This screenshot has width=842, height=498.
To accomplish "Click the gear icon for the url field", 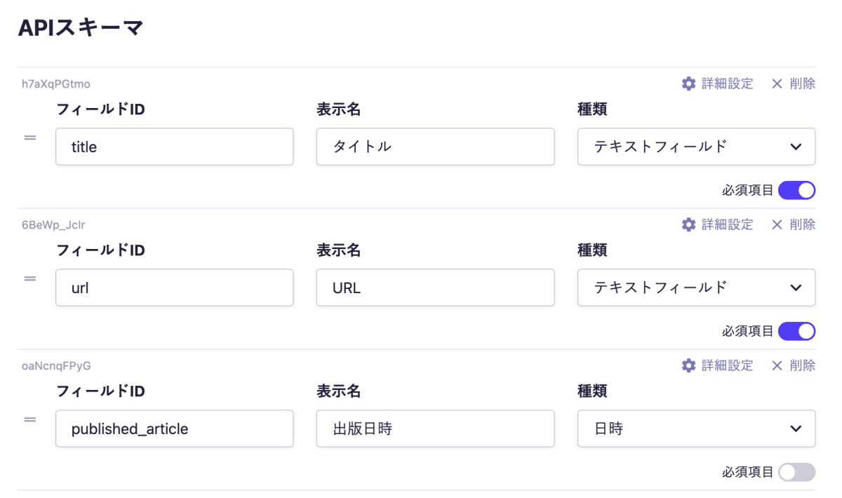I will pos(688,224).
